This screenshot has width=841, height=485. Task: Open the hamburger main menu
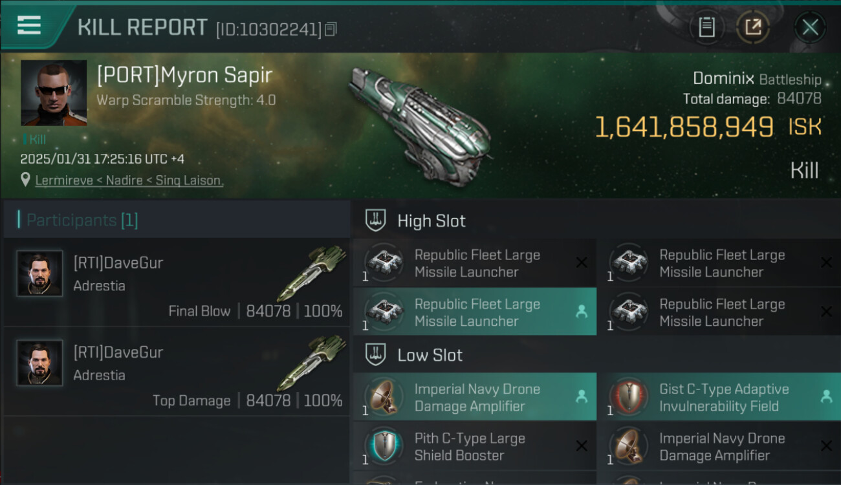[29, 25]
